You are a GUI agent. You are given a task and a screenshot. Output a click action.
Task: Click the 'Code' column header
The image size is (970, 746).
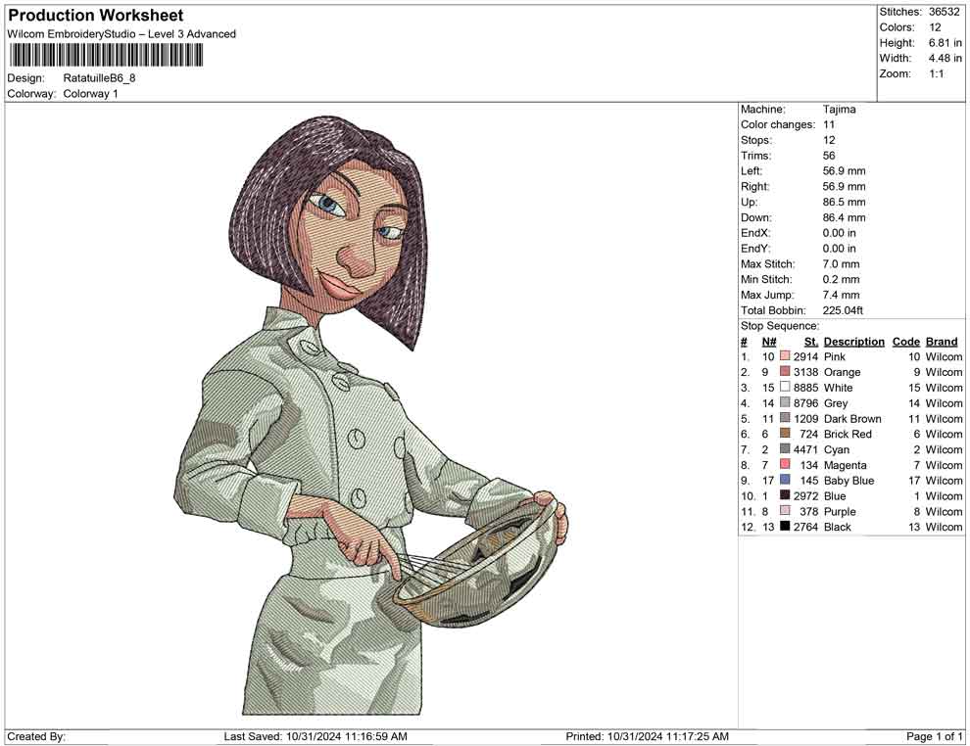905,341
